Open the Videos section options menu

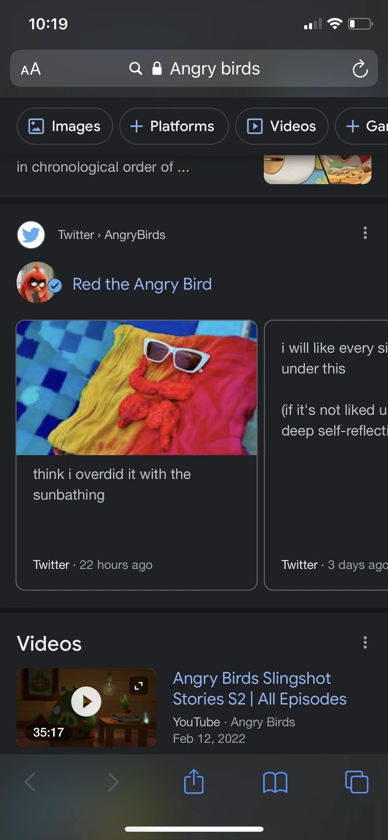point(365,643)
